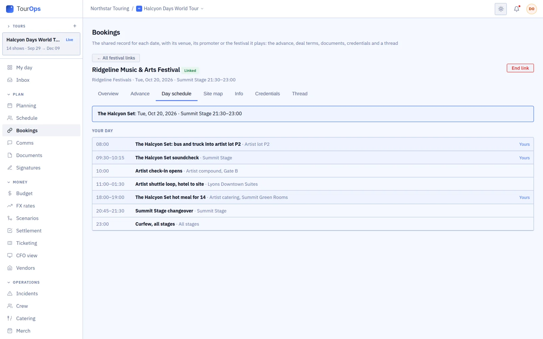The image size is (543, 339).
Task: Open DO user avatar menu
Action: (x=531, y=9)
